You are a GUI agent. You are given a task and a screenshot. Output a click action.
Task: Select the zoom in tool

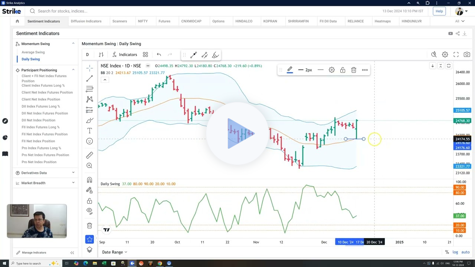click(89, 166)
